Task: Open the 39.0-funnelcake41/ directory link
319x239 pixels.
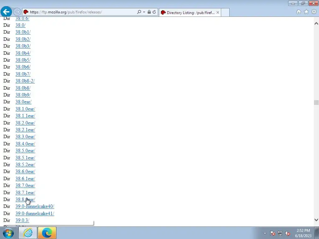Action: pyautogui.click(x=35, y=214)
